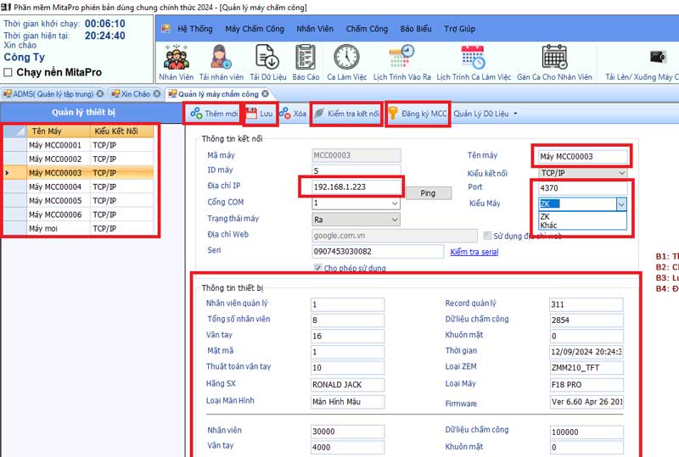679x457 pixels.
Task: Click the Địa chỉ IP input field
Action: (351, 187)
